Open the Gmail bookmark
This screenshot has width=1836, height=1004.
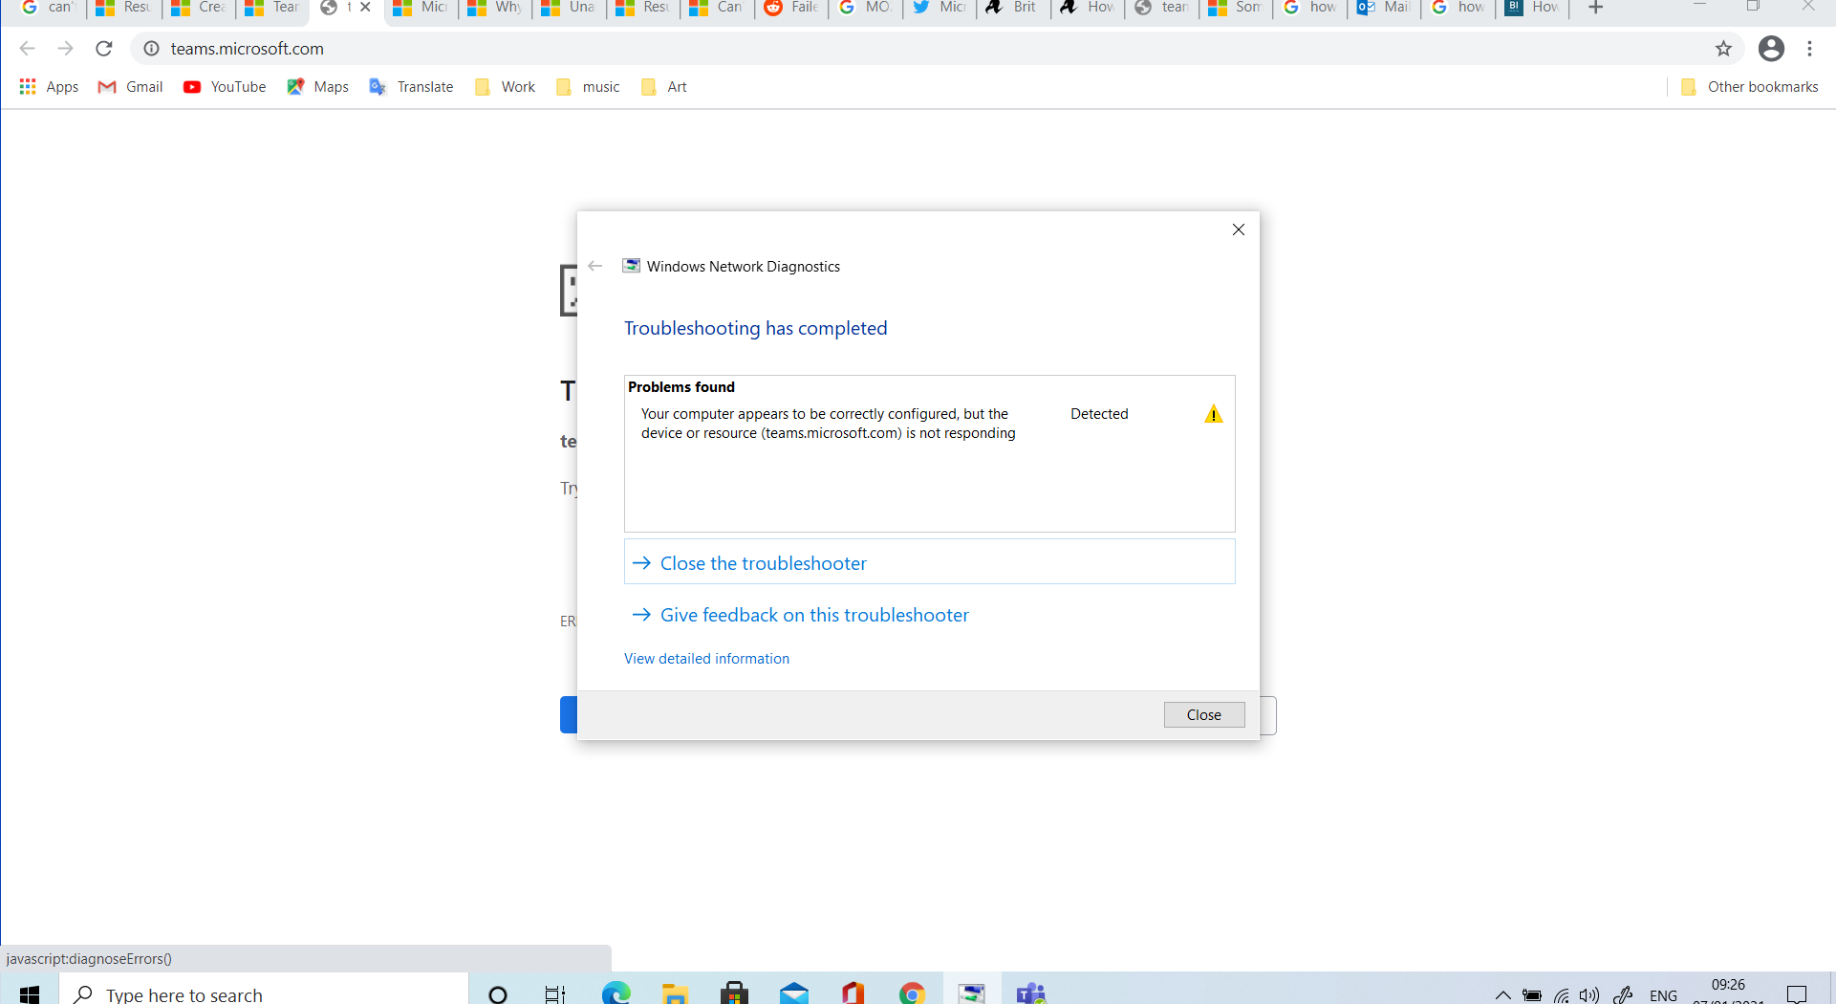point(131,87)
